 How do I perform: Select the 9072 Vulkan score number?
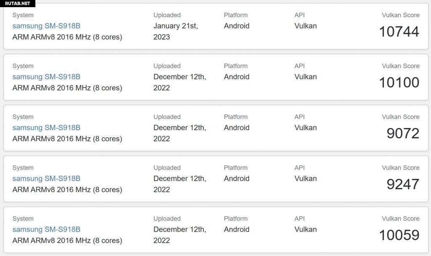point(403,133)
